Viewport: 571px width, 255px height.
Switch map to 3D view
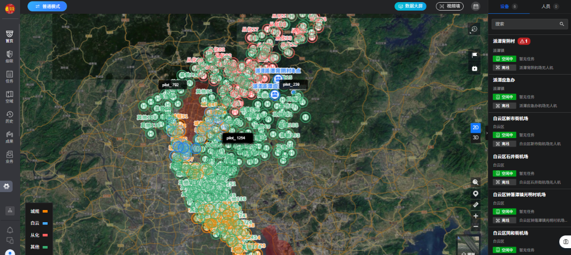475,138
